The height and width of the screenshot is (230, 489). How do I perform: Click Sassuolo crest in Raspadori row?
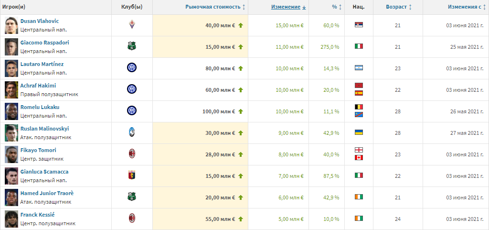coord(132,46)
